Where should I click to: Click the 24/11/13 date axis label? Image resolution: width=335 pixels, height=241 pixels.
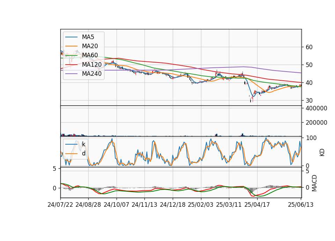[144, 205]
